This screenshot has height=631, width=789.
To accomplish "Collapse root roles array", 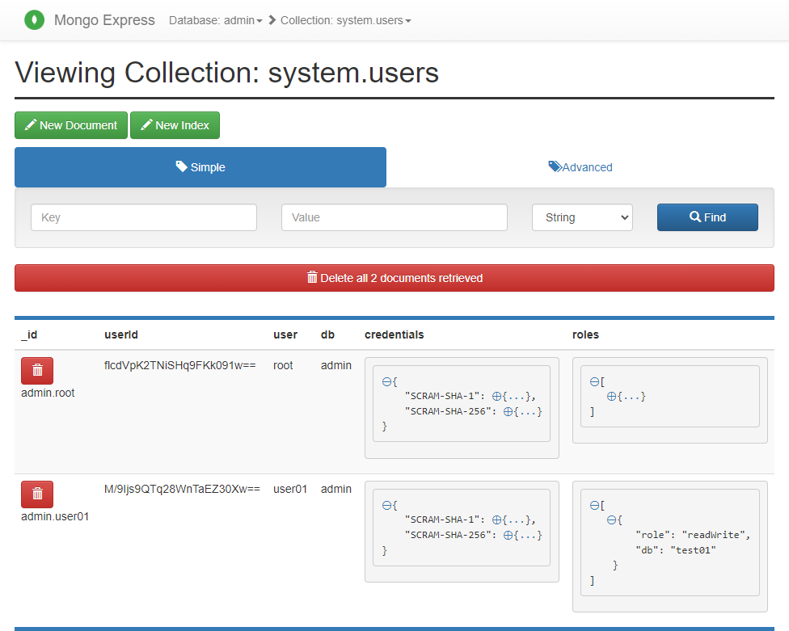I will tap(594, 381).
